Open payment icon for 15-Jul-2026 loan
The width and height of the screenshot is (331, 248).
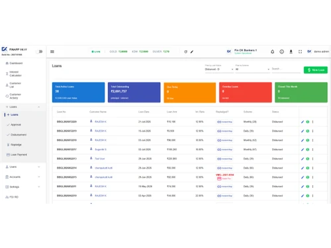pyautogui.click(x=308, y=131)
